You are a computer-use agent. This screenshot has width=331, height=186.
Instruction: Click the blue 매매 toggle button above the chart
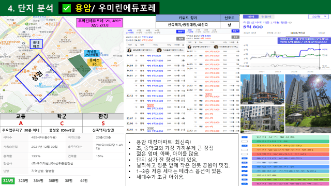pos(250,17)
